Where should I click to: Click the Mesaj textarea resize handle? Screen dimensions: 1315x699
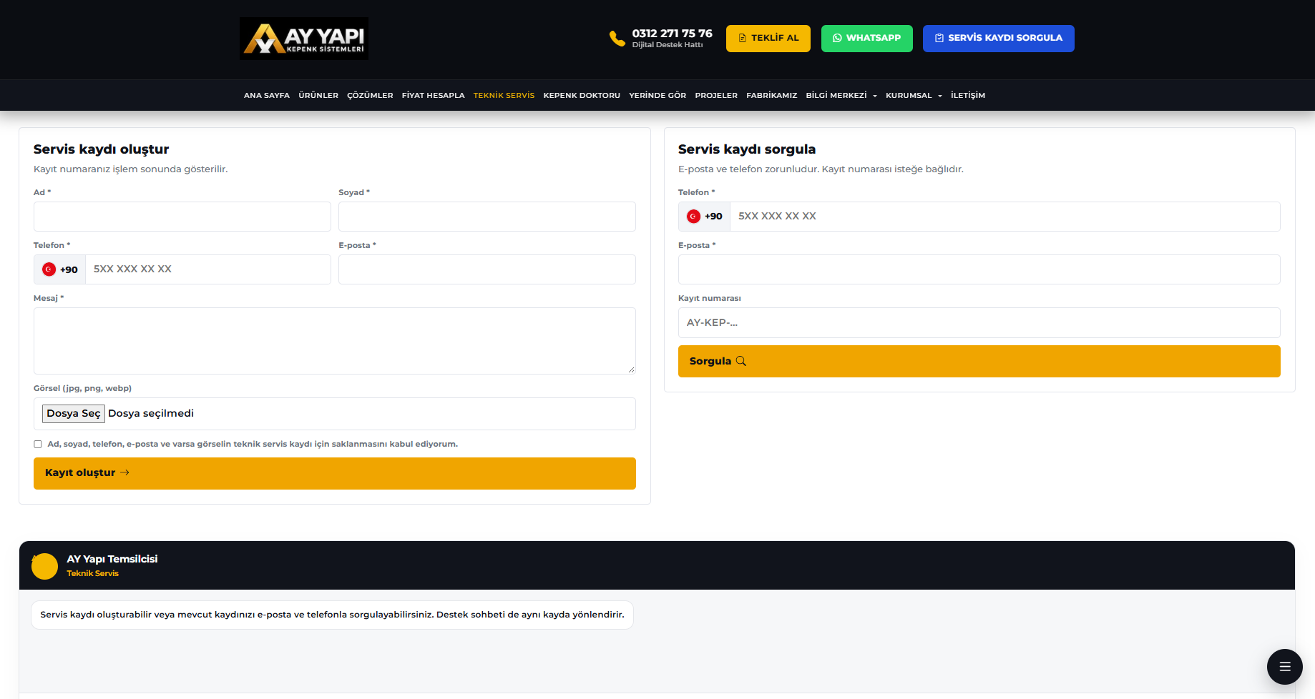tap(631, 370)
